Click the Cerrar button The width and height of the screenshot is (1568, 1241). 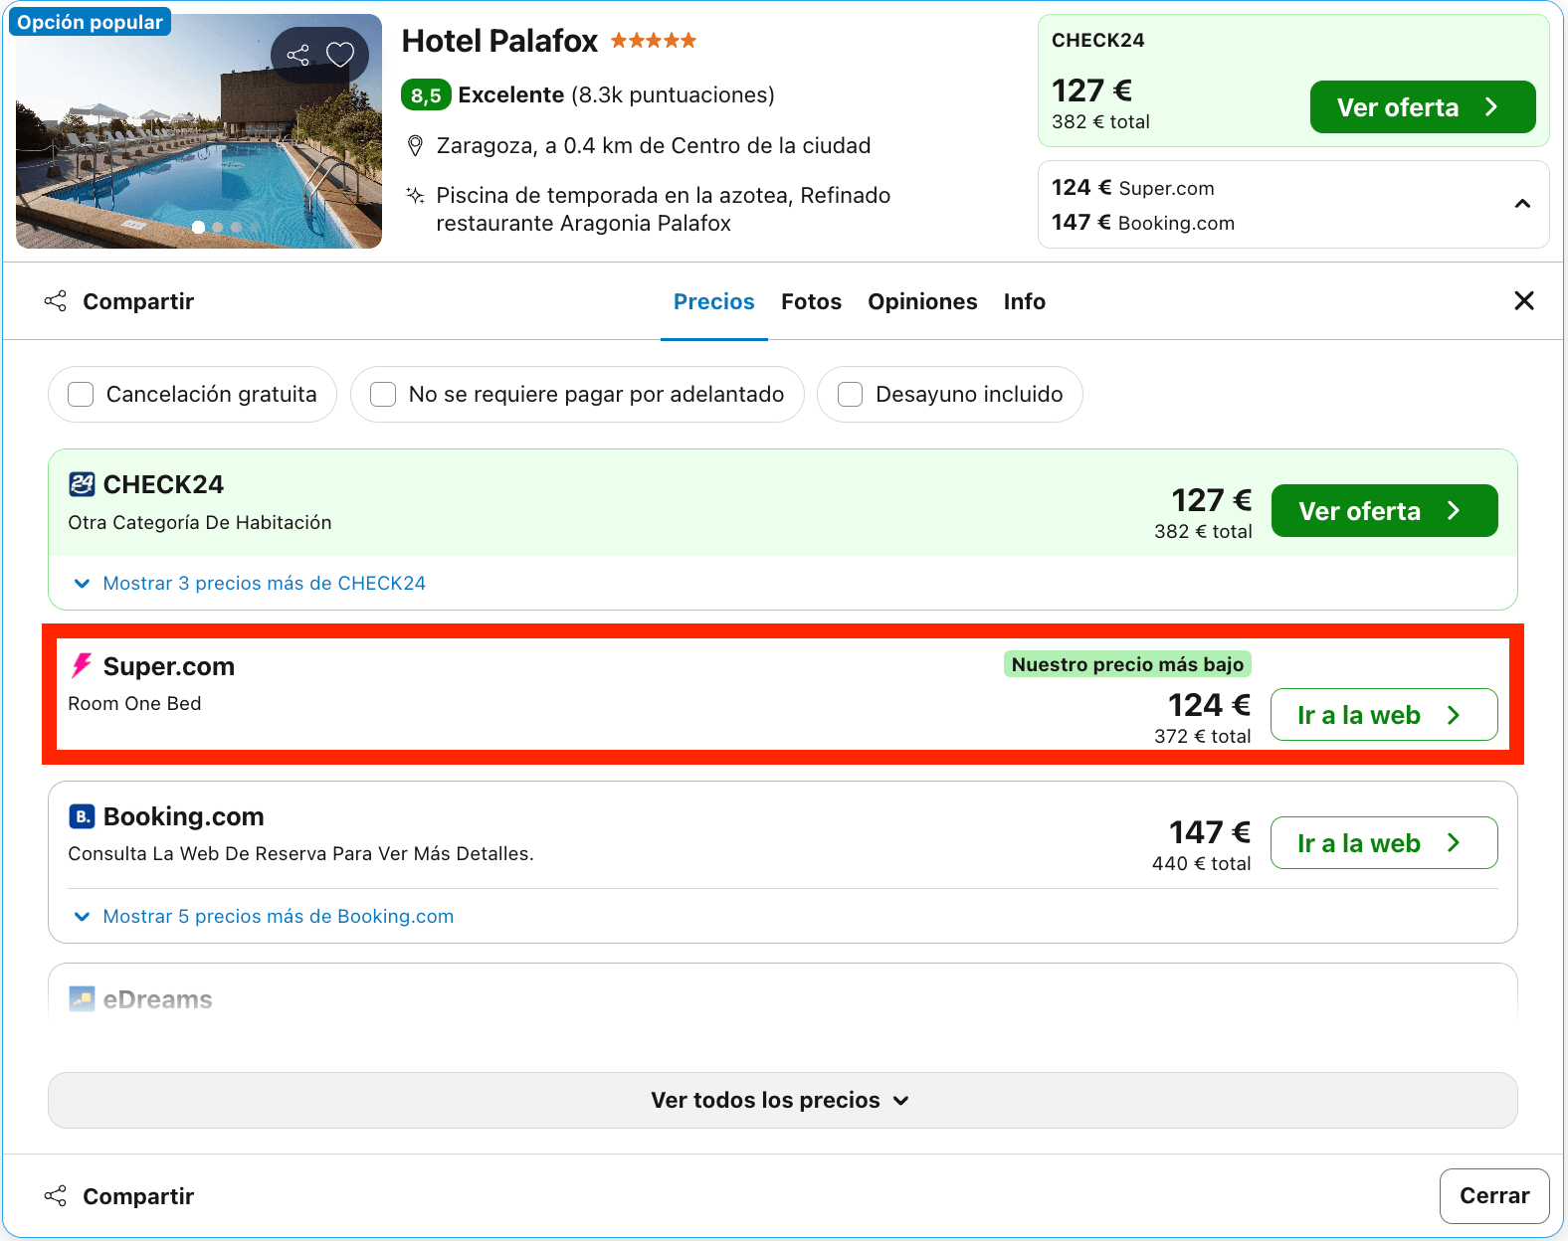click(1494, 1196)
